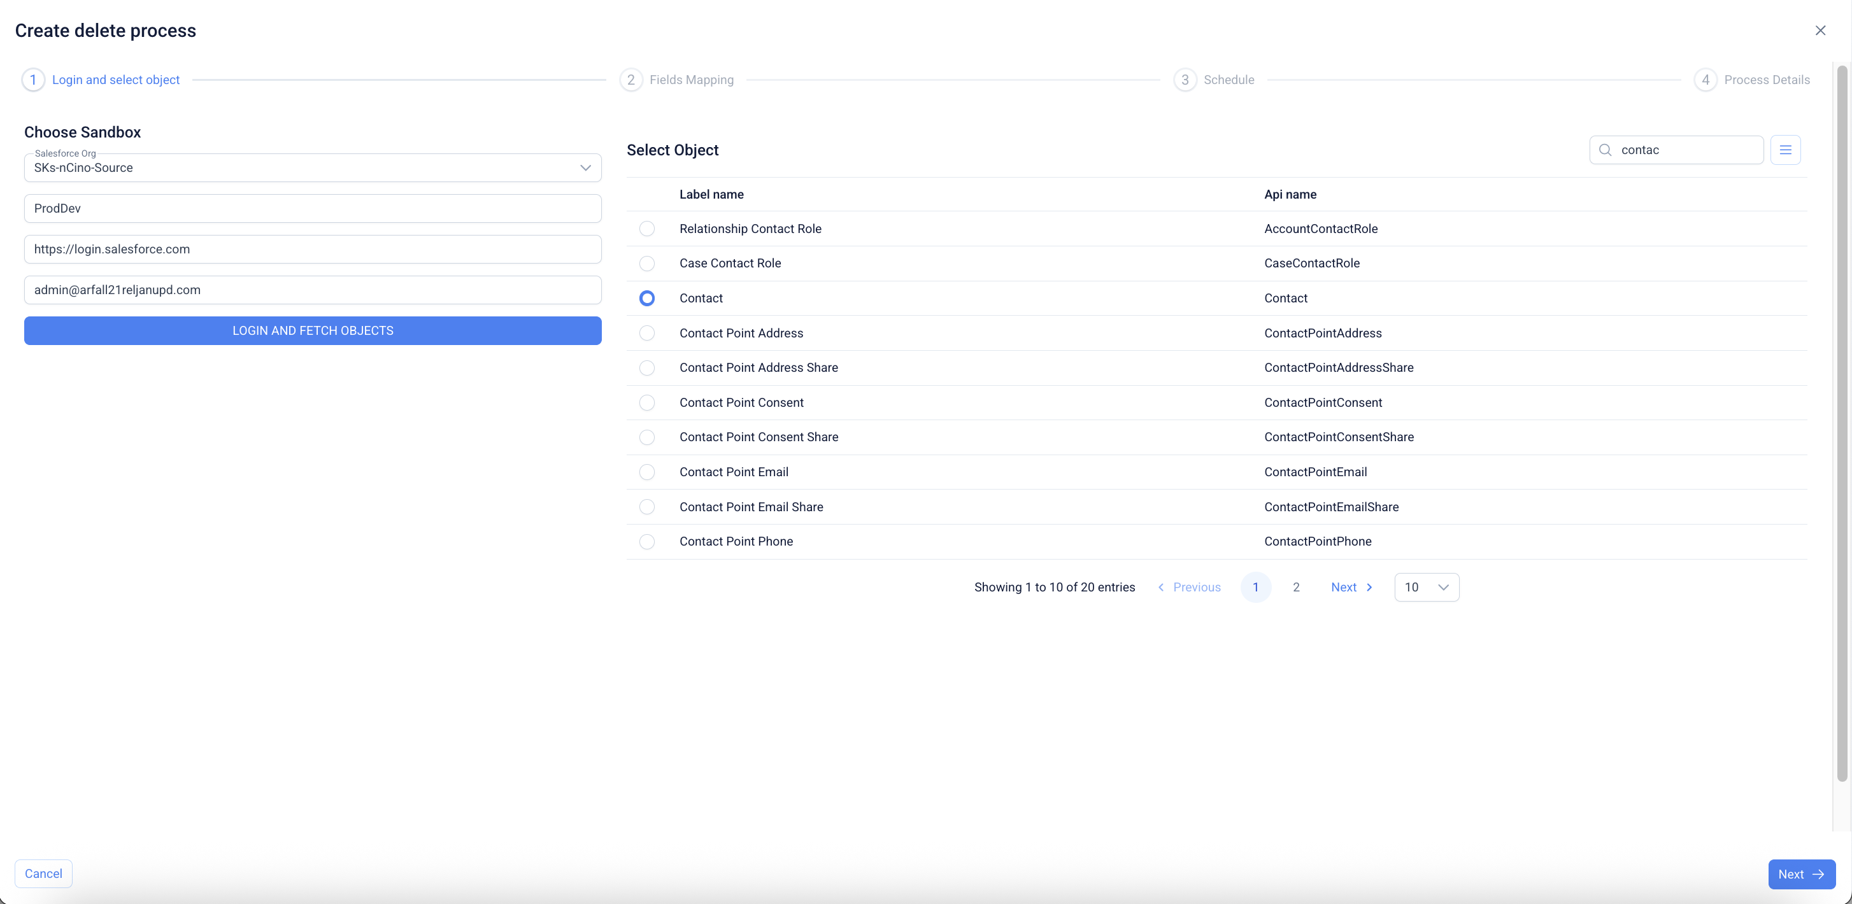
Task: Click the vertical scrollbar on the right
Action: click(1841, 423)
